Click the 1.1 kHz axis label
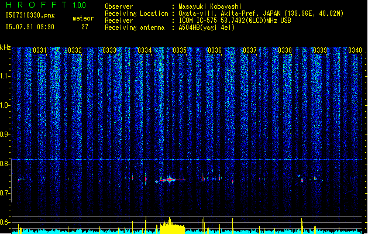The height and width of the screenshot is (234, 368). pos(5,76)
